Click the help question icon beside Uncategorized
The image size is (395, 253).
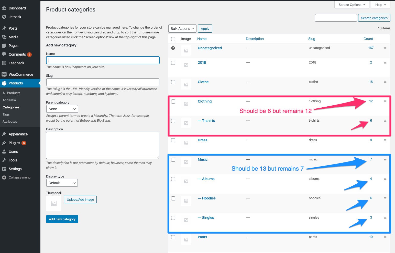(173, 48)
